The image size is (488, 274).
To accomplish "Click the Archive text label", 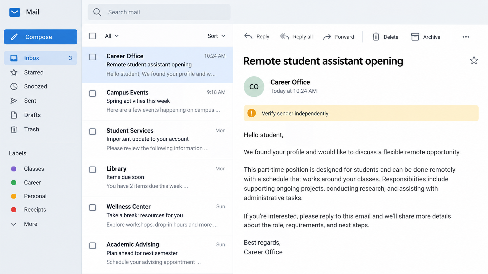I will 432,37.
